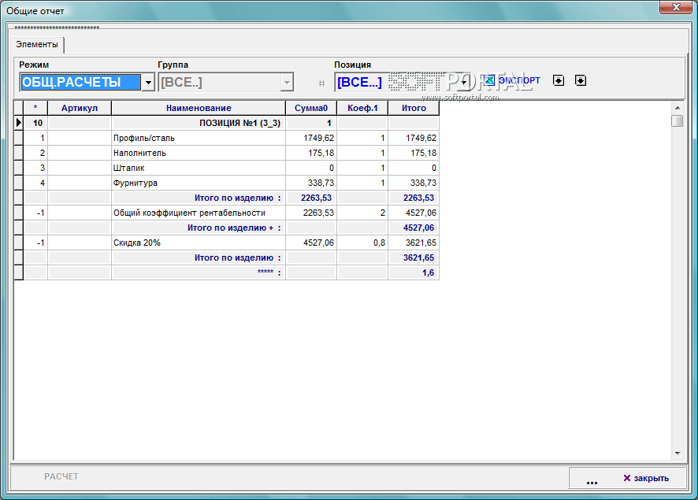
Task: Click the Наименование column header
Action: [199, 108]
